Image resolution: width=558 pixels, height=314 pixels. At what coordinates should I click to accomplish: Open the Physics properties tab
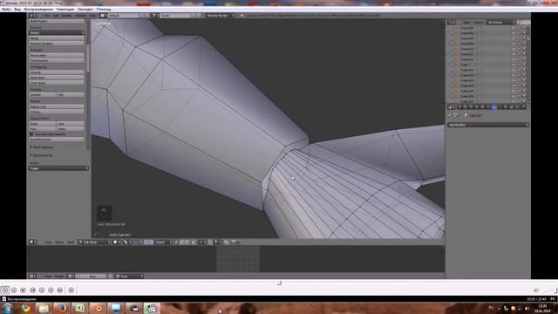(x=523, y=106)
